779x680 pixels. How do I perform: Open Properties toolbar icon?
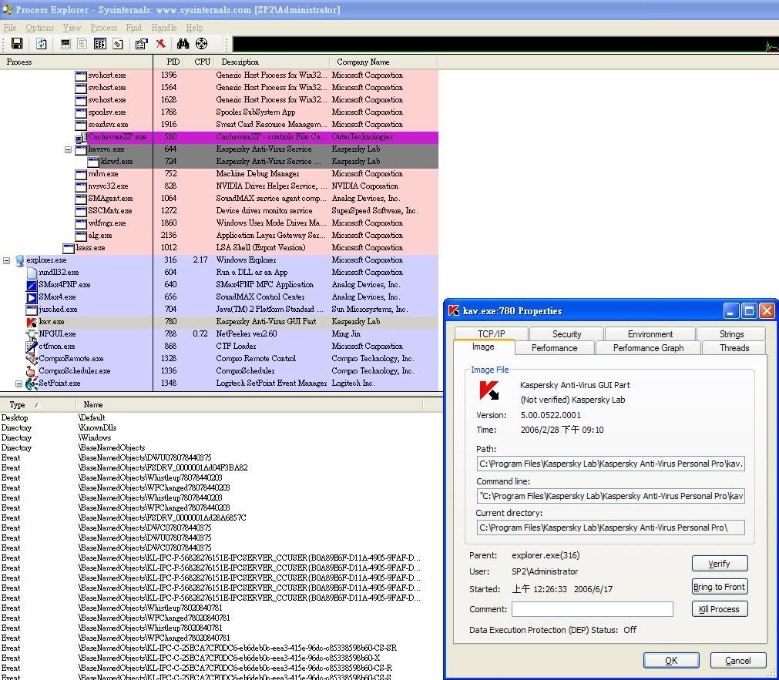point(142,44)
